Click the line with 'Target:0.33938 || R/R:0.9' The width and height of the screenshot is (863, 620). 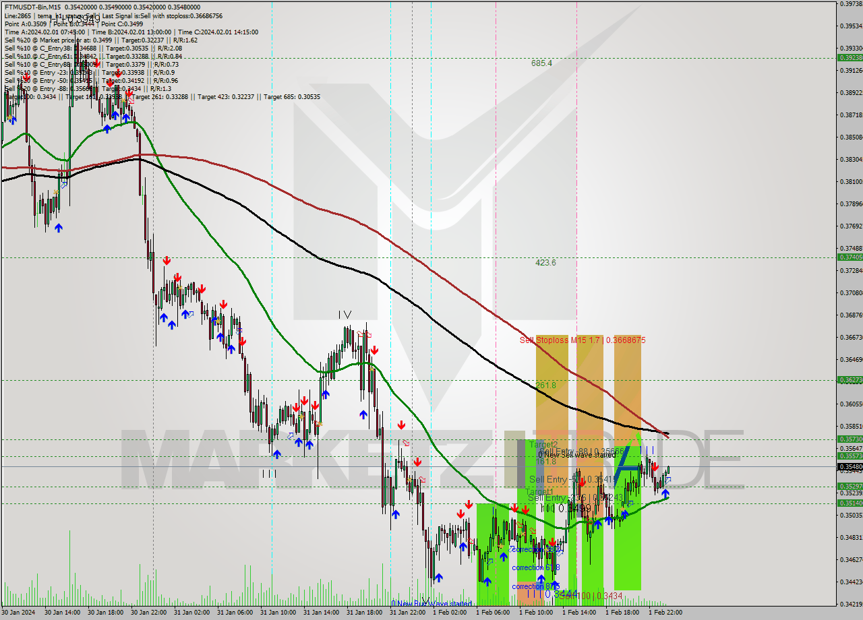click(x=90, y=72)
